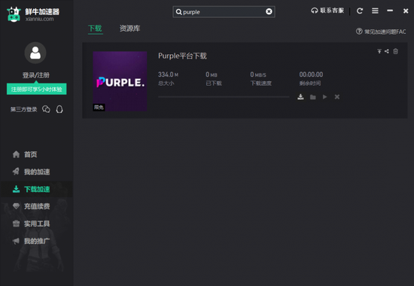This screenshot has width=414, height=286.
Task: Click the refresh icon in title bar
Action: pyautogui.click(x=360, y=11)
